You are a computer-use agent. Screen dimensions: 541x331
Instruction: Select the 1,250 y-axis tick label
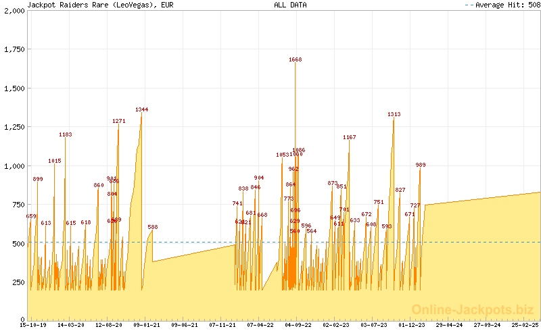pyautogui.click(x=14, y=127)
